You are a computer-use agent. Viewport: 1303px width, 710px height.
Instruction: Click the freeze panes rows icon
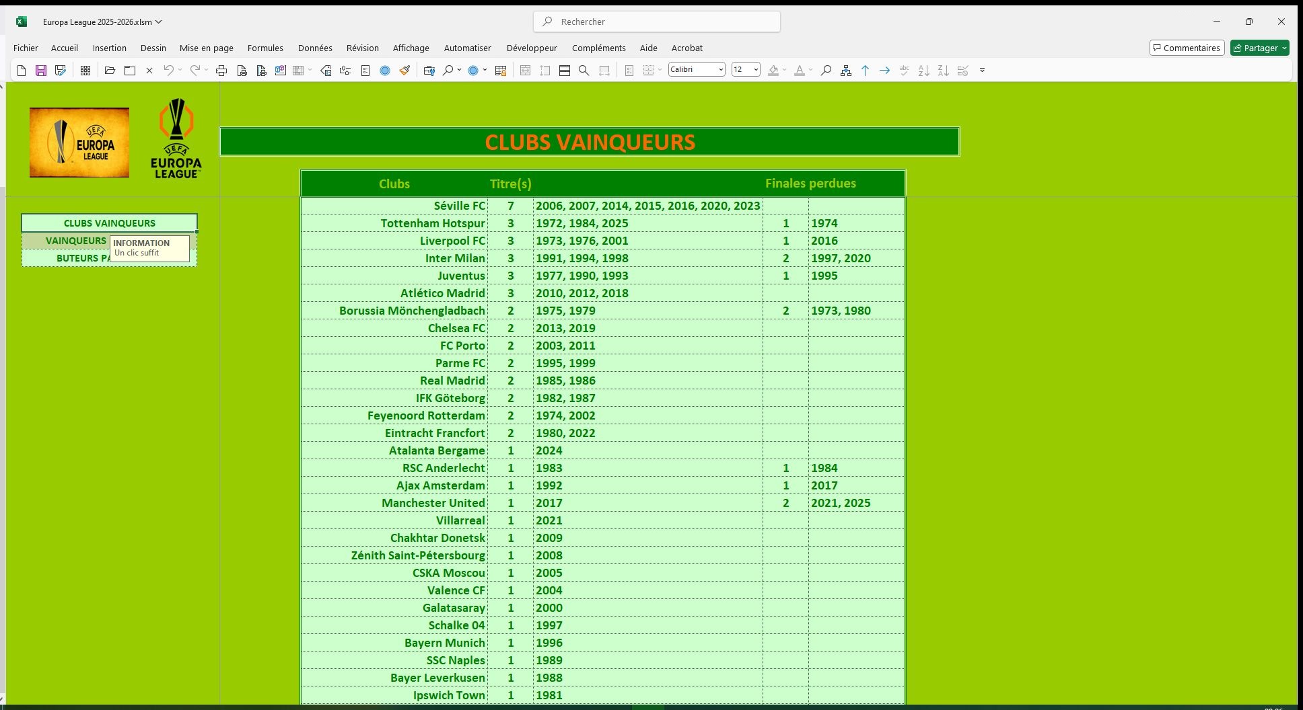[565, 71]
